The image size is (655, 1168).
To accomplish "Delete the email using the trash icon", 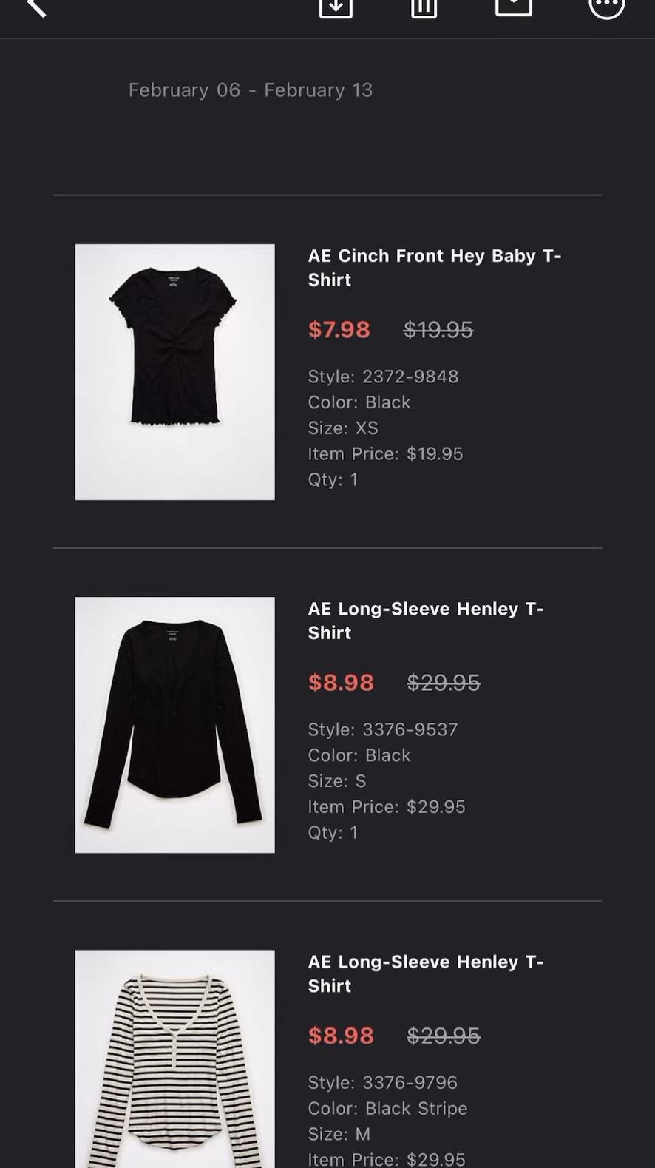I will pos(424,7).
